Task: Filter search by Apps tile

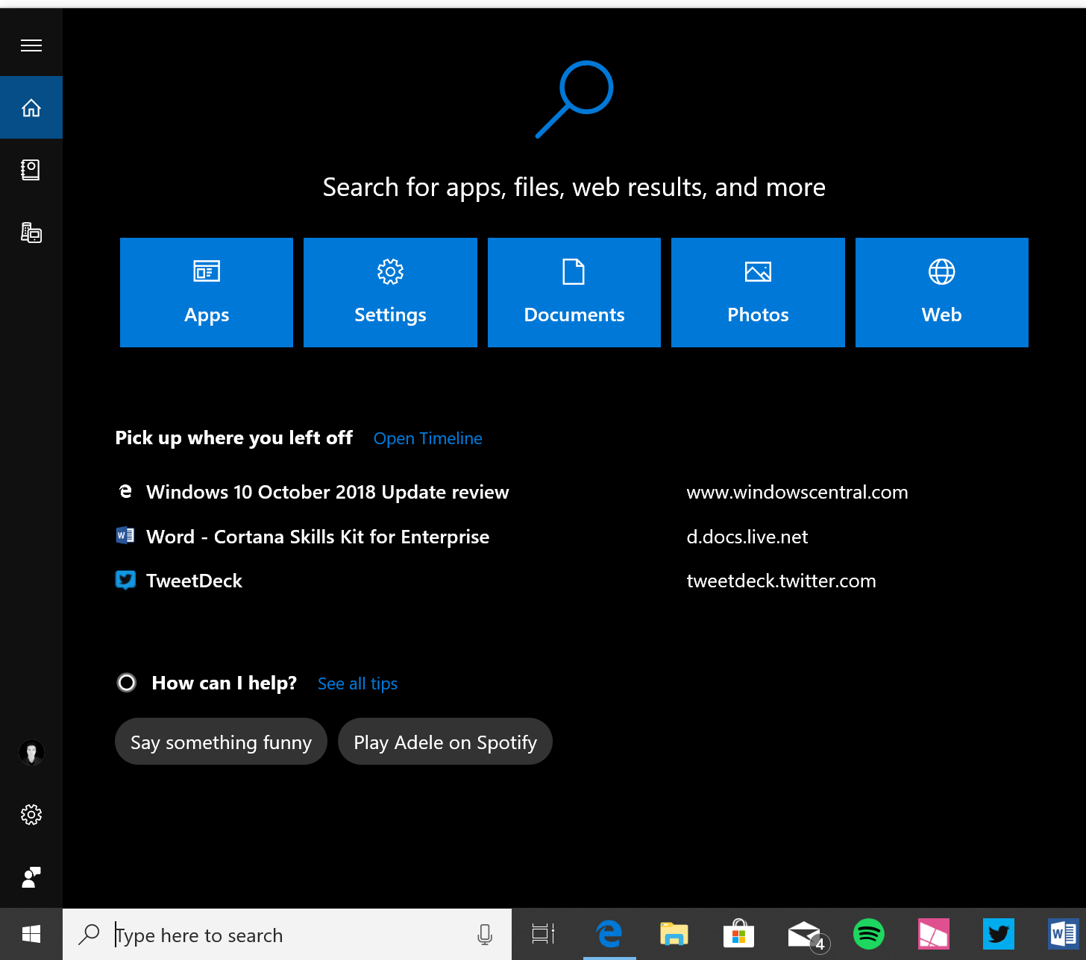Action: pos(207,292)
